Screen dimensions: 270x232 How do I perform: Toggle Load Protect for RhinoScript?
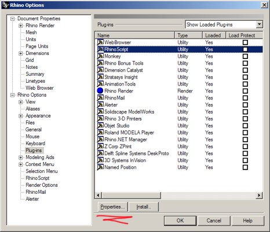[x=245, y=49]
